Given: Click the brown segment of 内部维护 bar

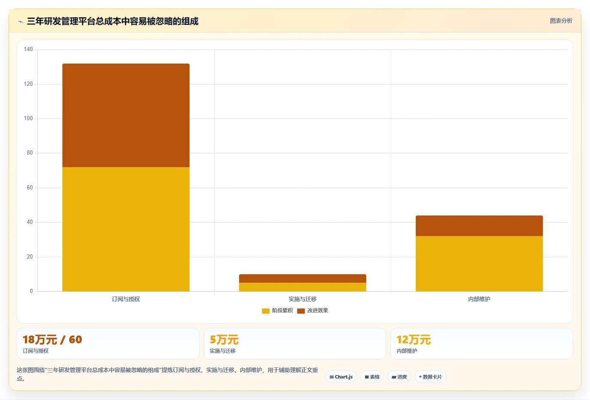Looking at the screenshot, I should pyautogui.click(x=479, y=226).
